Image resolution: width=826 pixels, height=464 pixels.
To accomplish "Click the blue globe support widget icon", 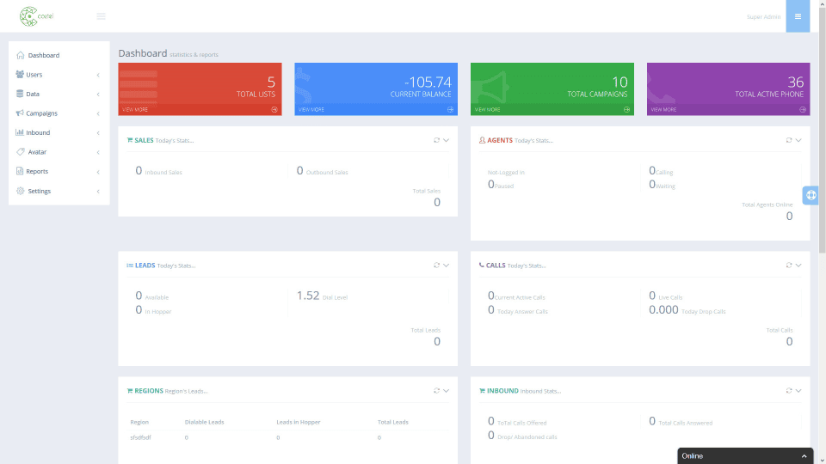I will [x=811, y=195].
